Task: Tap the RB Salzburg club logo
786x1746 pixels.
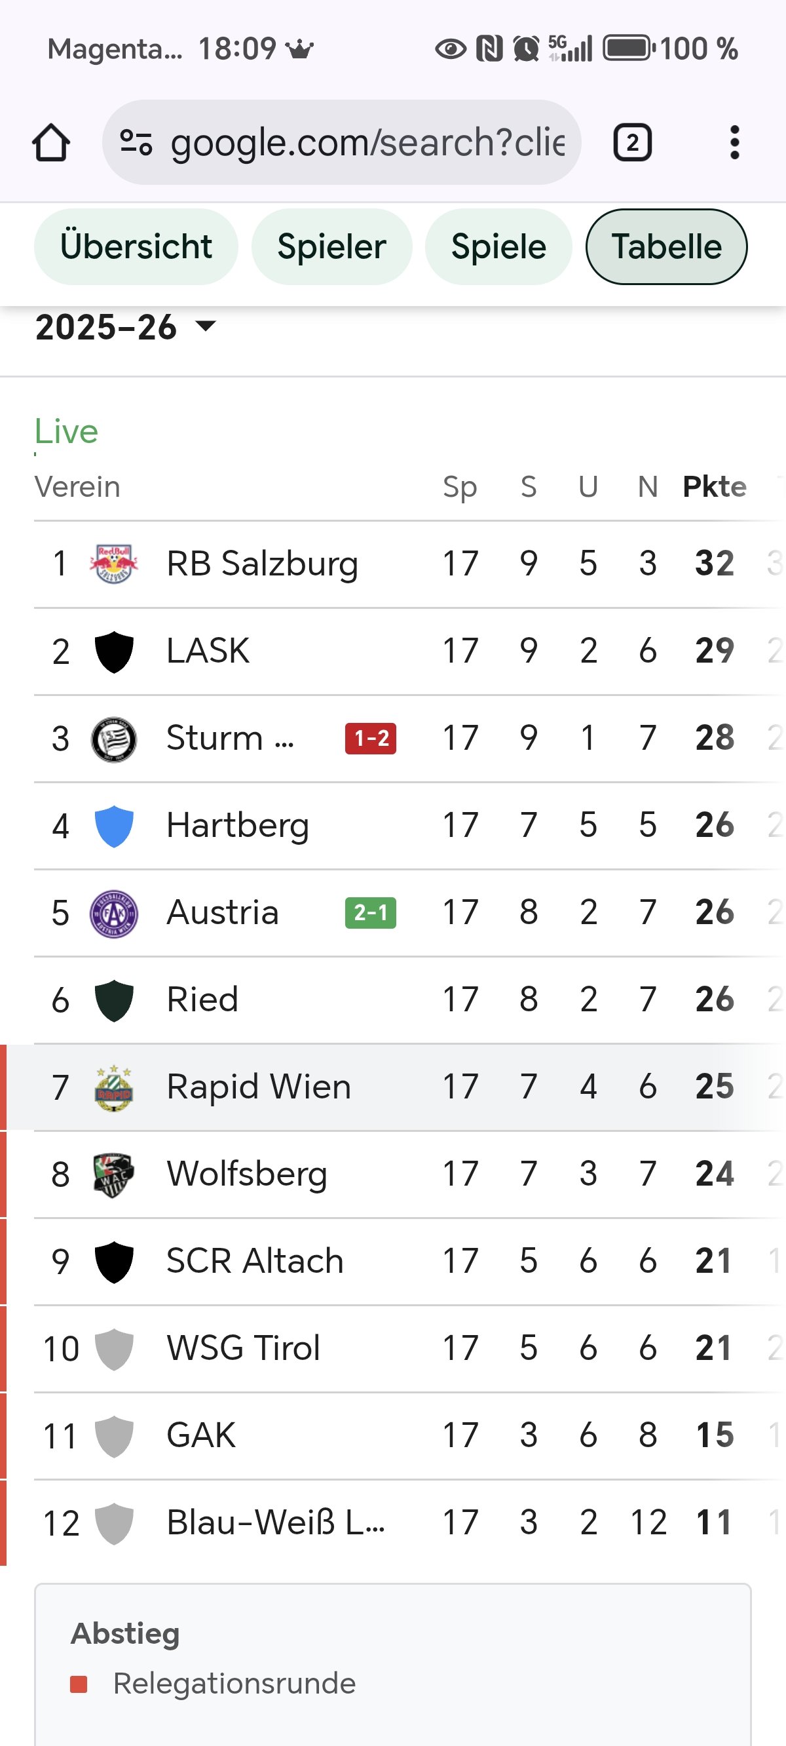Action: [114, 564]
